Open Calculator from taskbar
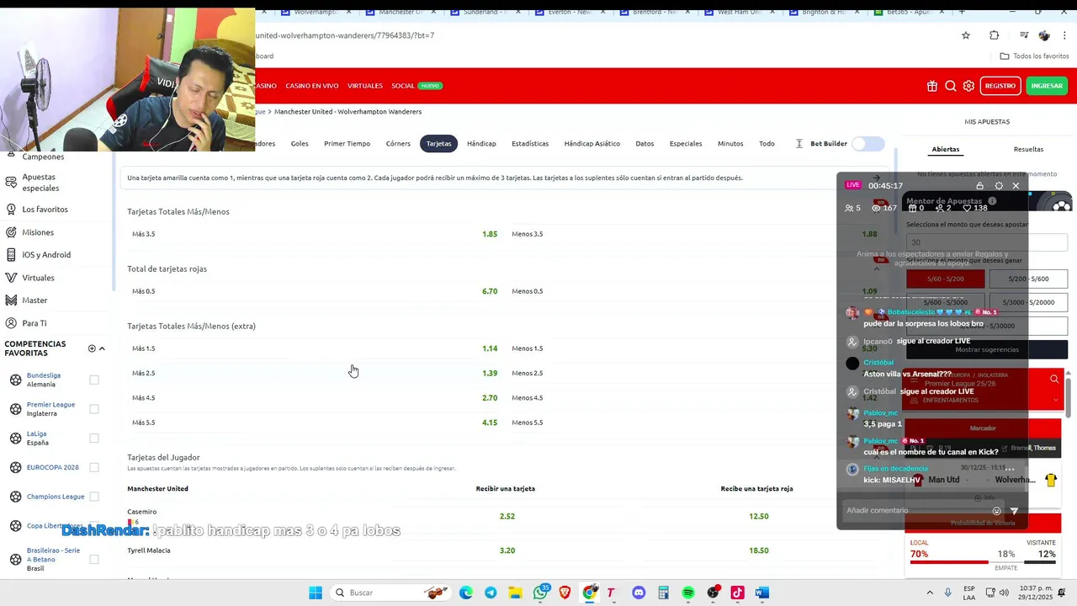This screenshot has height=606, width=1077. tap(663, 593)
